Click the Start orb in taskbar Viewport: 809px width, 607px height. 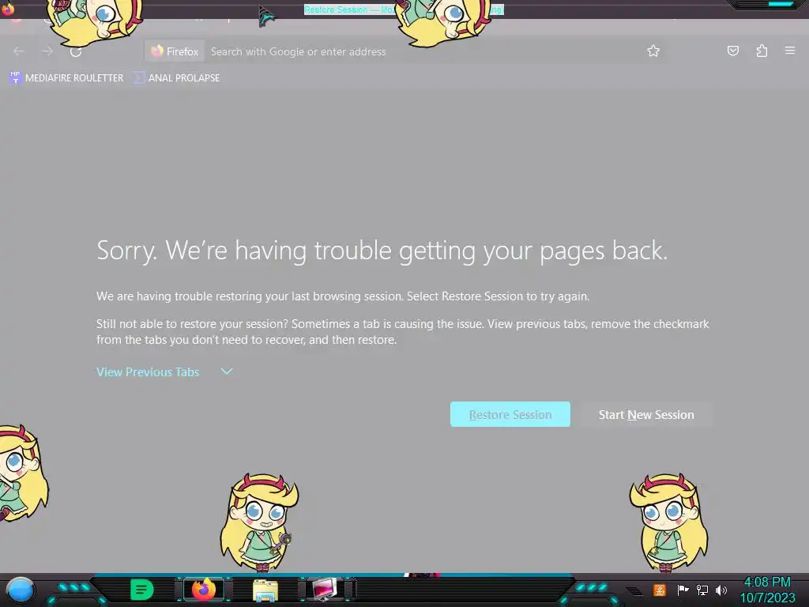(20, 590)
